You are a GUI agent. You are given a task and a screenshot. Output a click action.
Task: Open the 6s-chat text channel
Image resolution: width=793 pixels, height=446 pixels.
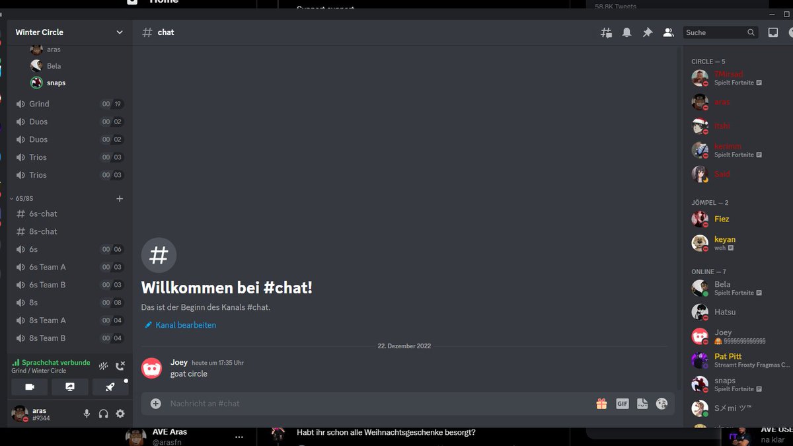tap(69, 213)
